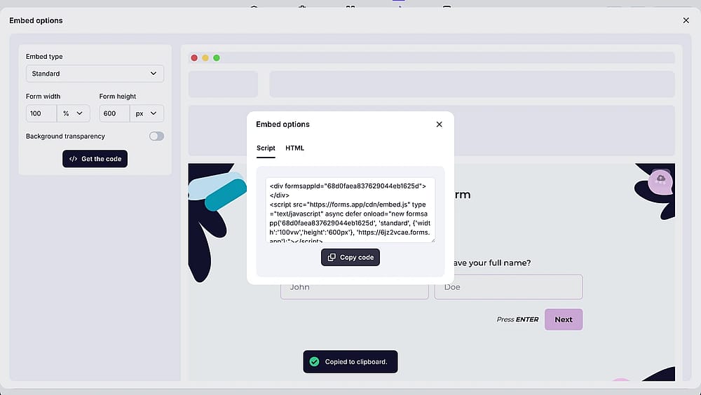Toggle Background transparency switch
The width and height of the screenshot is (701, 395).
156,137
